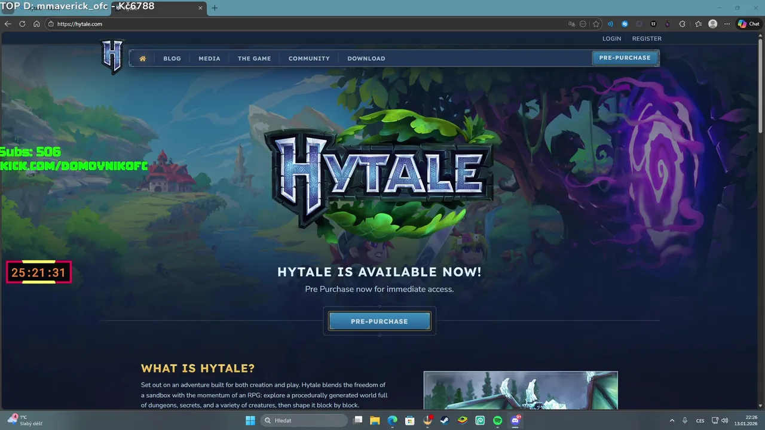Open the BlueStacks taskbar icon

(x=463, y=420)
